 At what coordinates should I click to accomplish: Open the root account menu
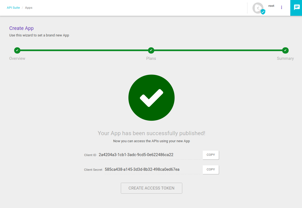pos(271,6)
